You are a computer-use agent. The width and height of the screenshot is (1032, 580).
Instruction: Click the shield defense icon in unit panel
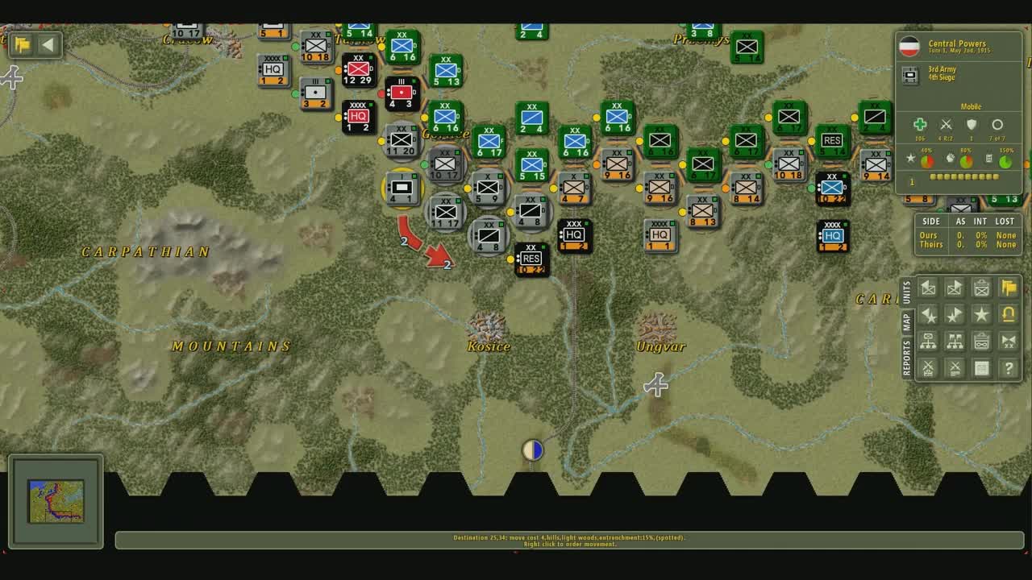point(972,125)
